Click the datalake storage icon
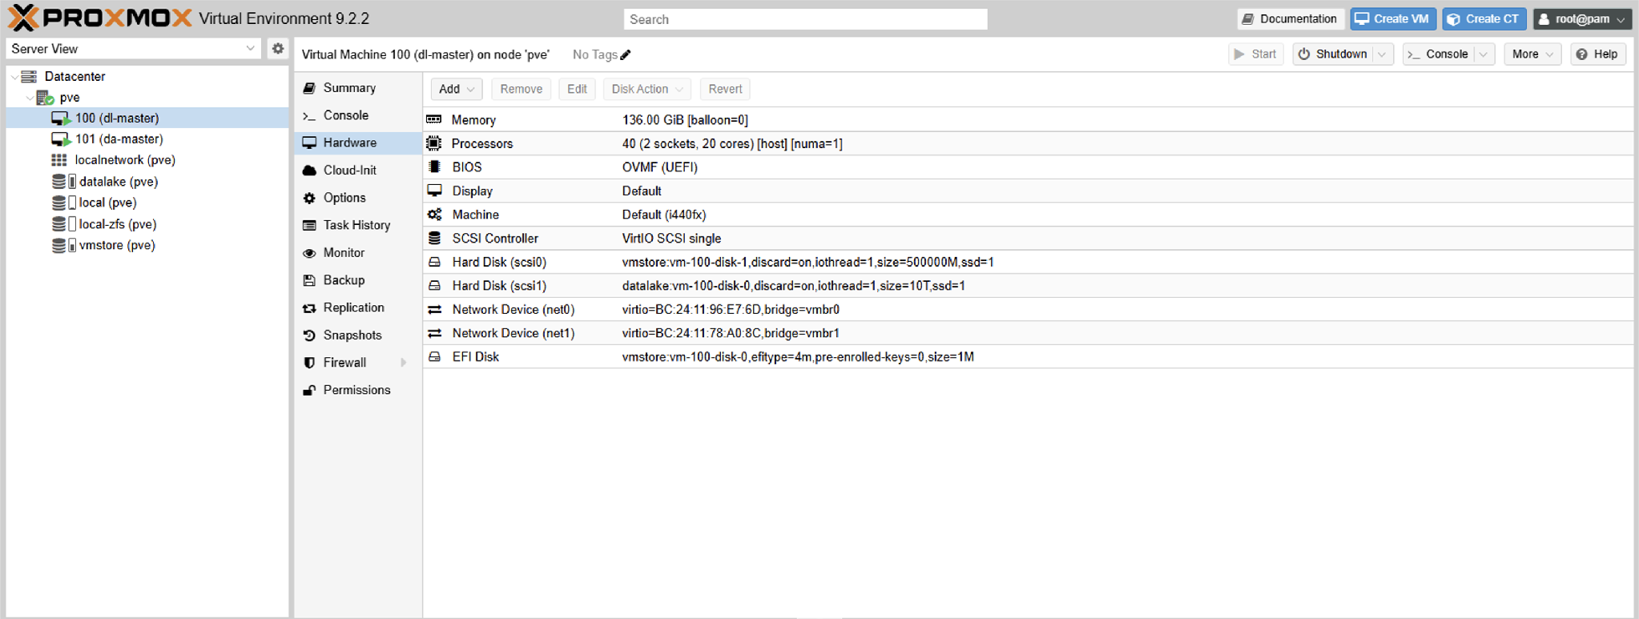 point(63,182)
